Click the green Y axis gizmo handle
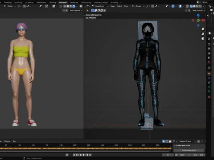Screen dimensions: 214x160 198,20
